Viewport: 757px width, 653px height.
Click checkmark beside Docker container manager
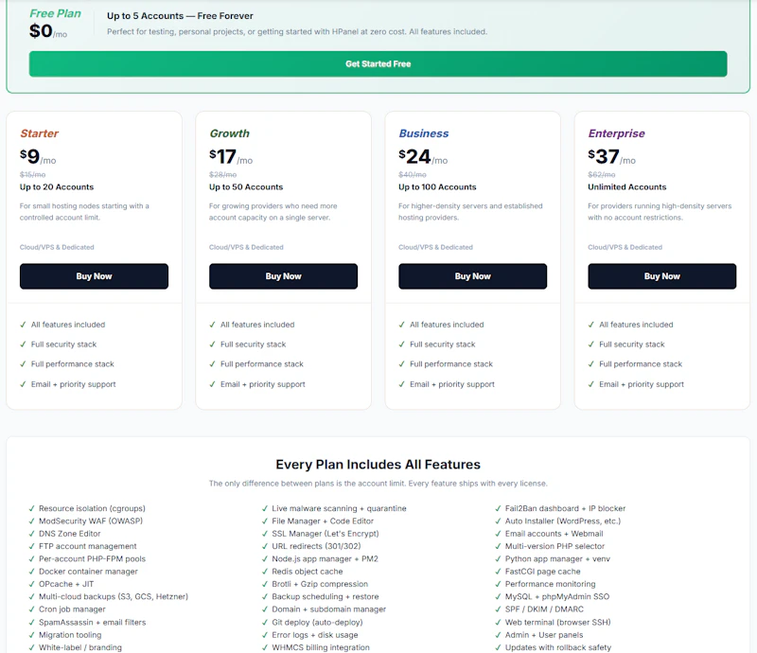[x=32, y=572]
